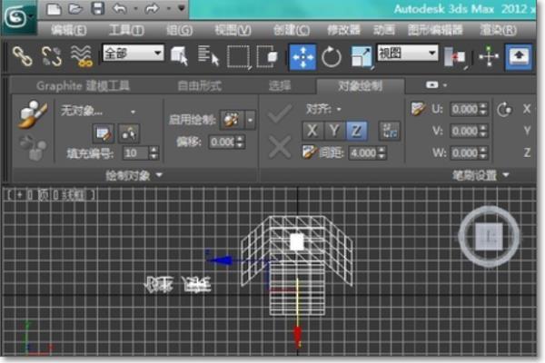545x363 pixels.
Task: Create a new scene file
Action: click(54, 9)
